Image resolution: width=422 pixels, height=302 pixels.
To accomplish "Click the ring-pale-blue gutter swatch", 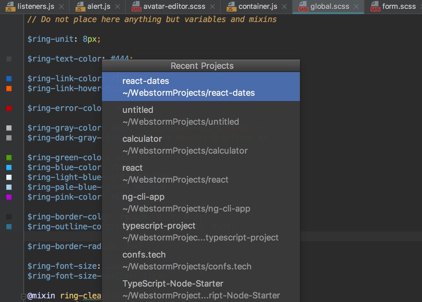I will [x=9, y=187].
